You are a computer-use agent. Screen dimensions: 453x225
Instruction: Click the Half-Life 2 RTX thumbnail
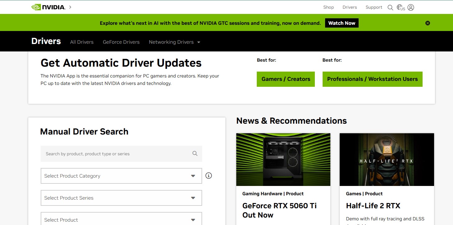pyautogui.click(x=387, y=159)
